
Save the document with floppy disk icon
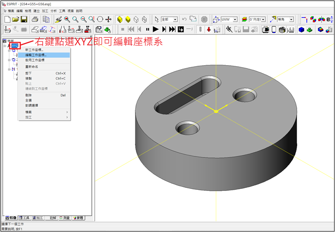[x=23, y=19]
